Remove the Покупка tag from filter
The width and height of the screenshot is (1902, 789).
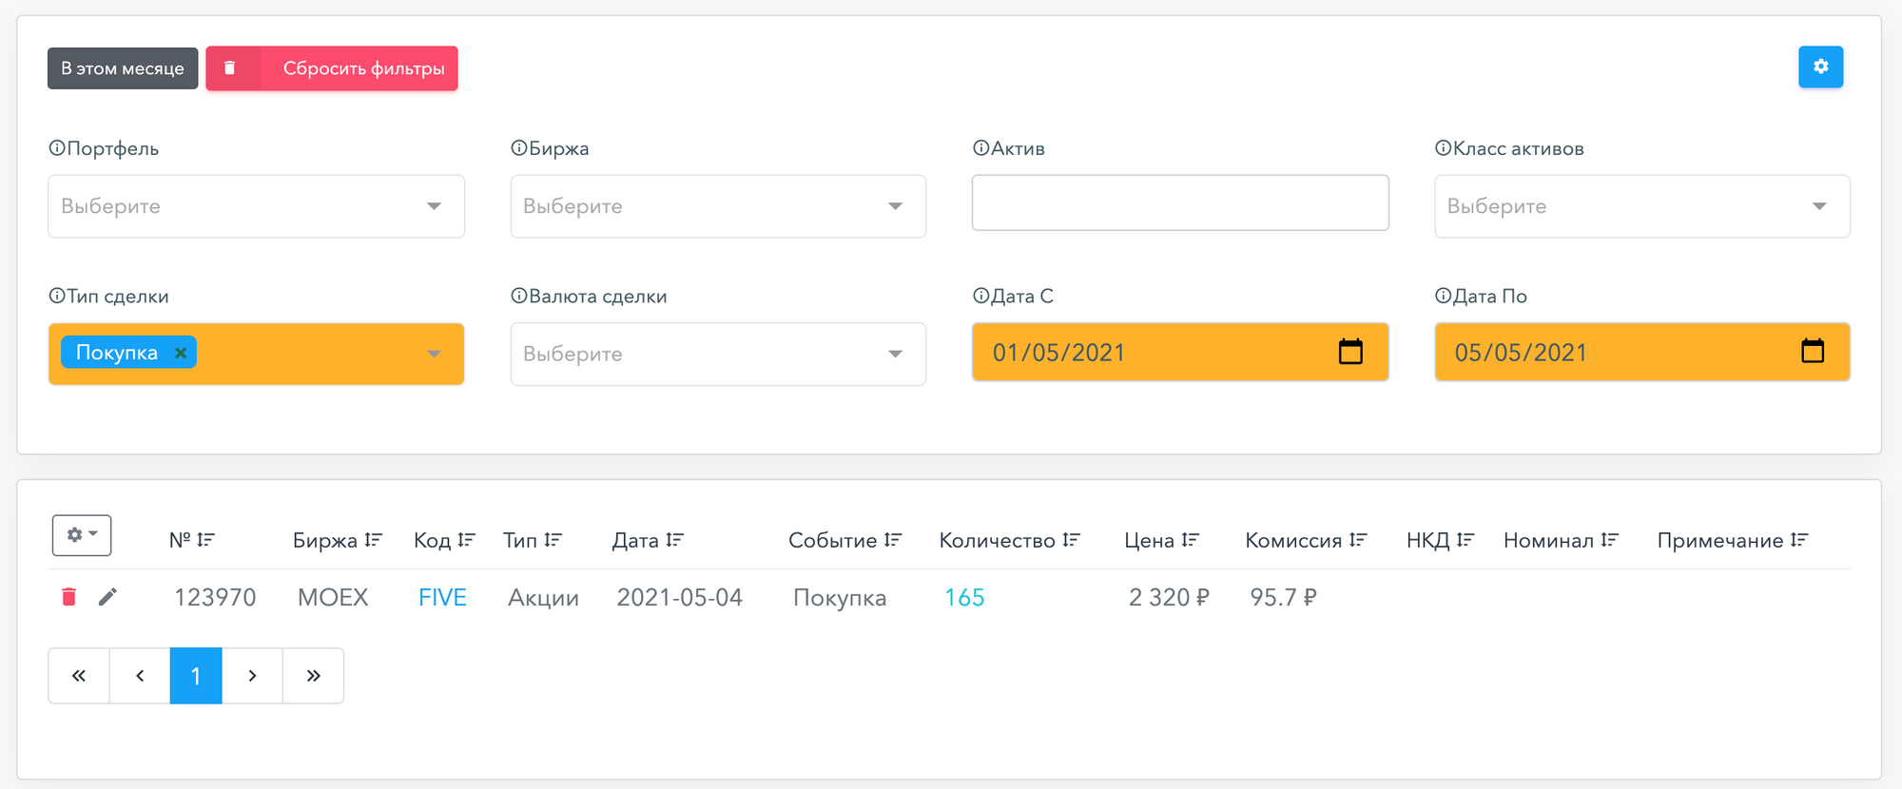tap(181, 353)
